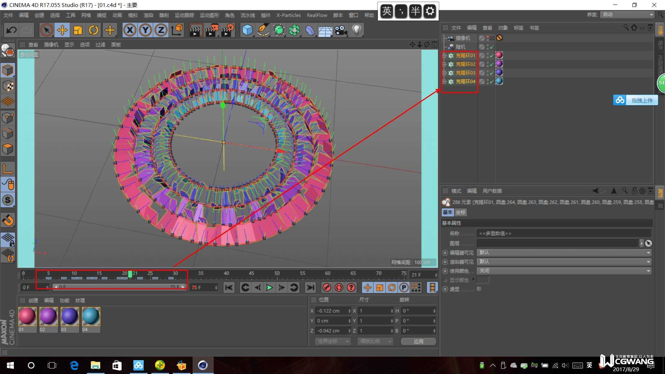Click the Y position input field
The width and height of the screenshot is (665, 374).
pos(331,321)
